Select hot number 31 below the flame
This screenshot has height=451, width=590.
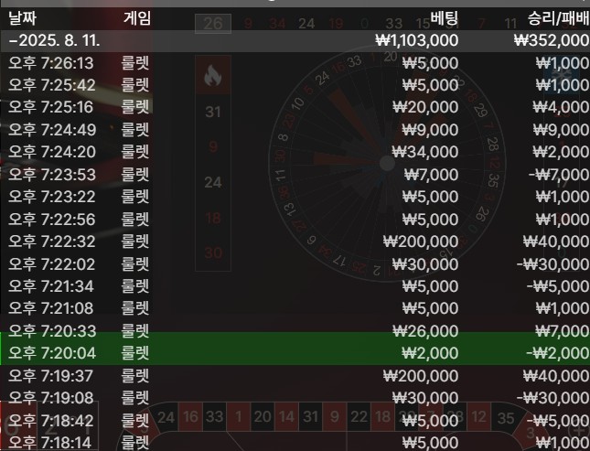pos(213,113)
